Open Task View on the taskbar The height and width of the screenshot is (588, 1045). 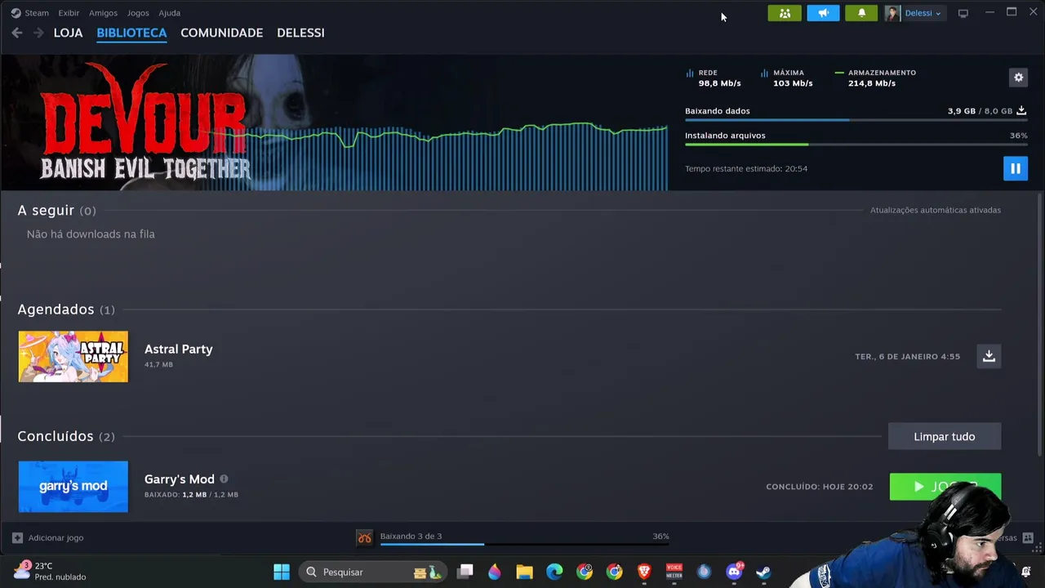pos(465,572)
